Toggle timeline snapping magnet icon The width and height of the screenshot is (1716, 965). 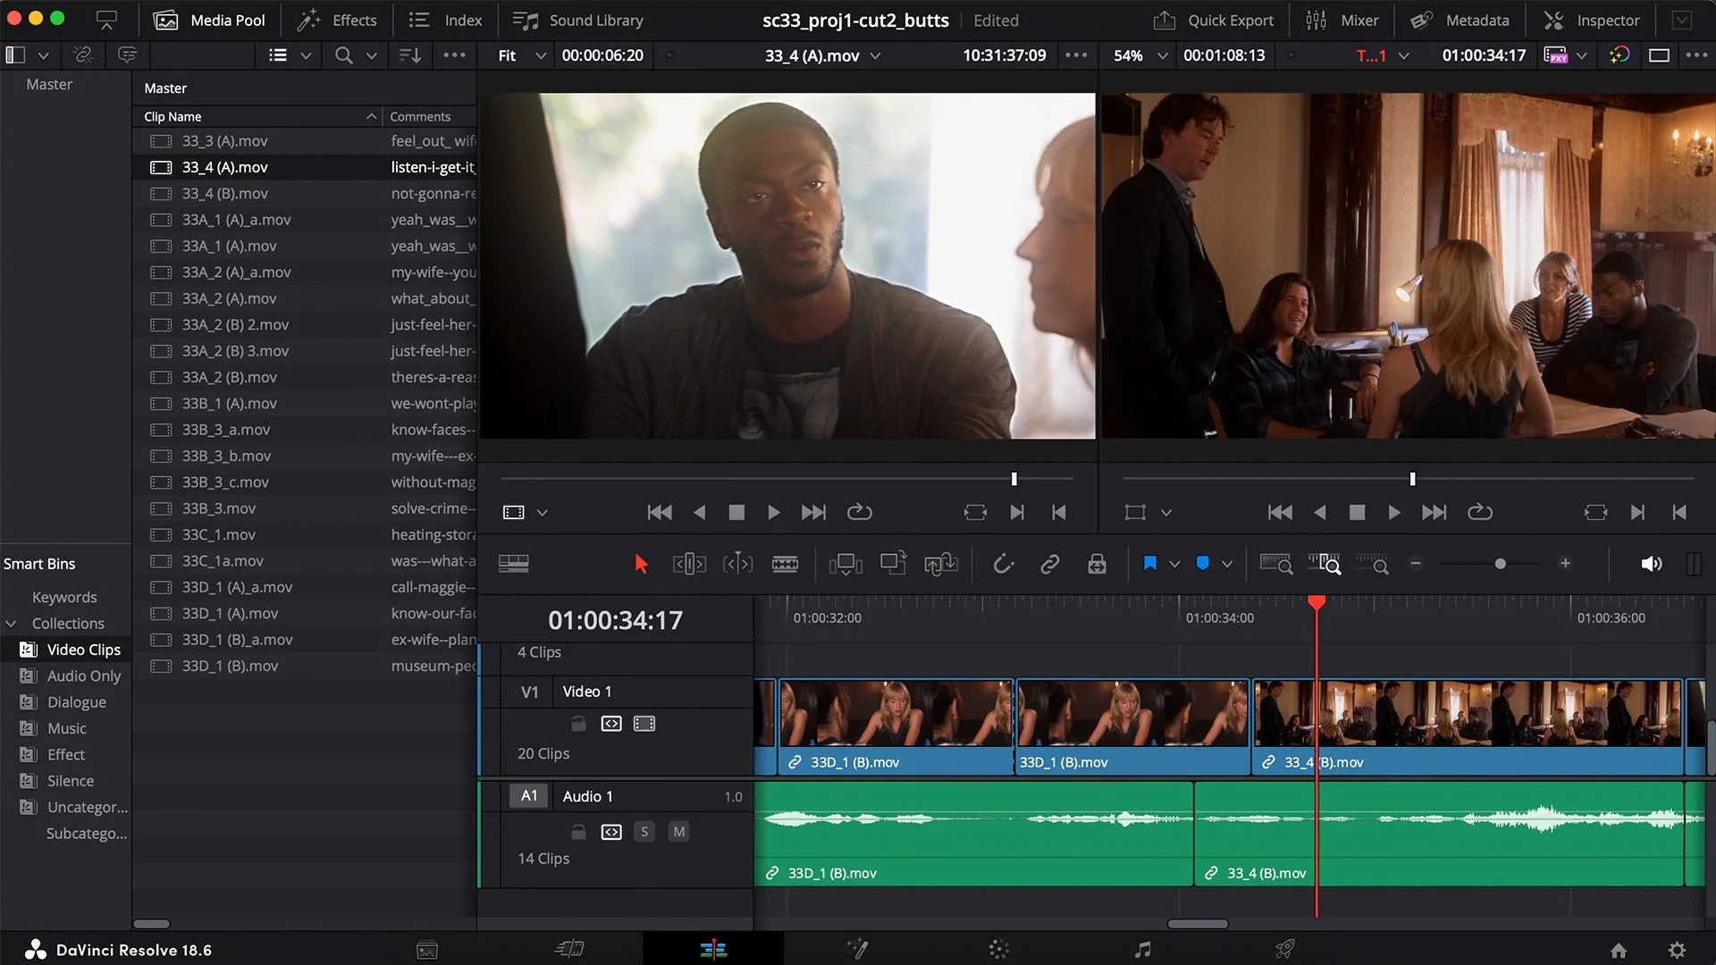coord(1003,564)
